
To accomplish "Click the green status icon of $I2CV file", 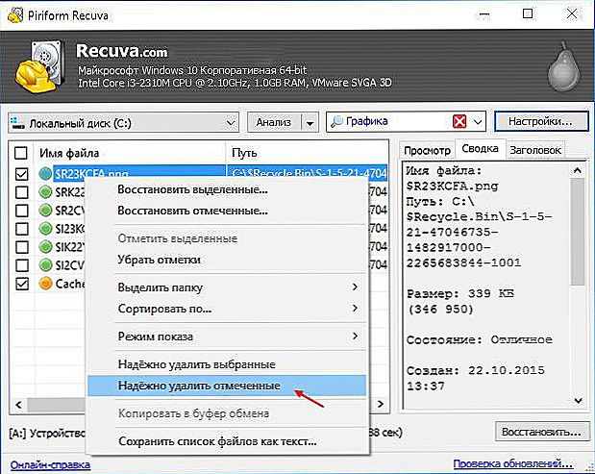I will point(45,265).
